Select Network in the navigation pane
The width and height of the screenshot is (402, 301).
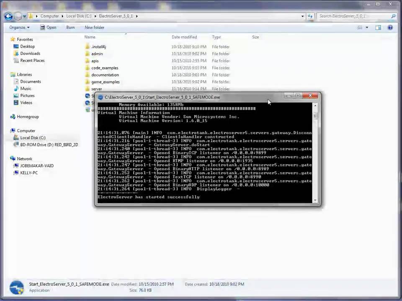(25, 159)
